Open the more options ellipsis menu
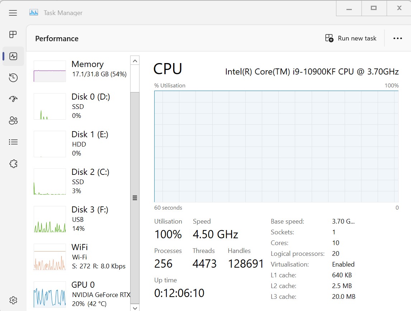This screenshot has height=311, width=411. [x=397, y=38]
